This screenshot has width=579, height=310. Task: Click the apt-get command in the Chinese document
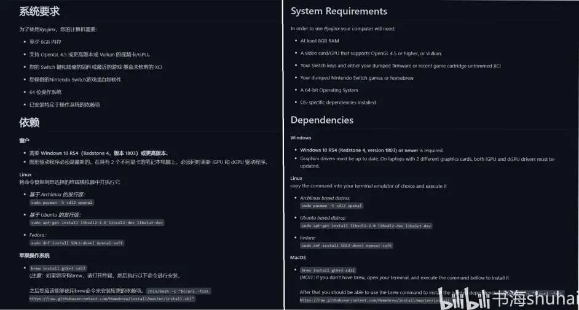click(x=96, y=223)
